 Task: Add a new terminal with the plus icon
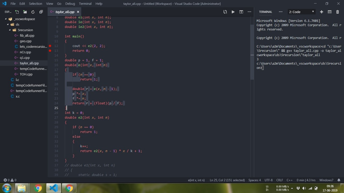321,12
